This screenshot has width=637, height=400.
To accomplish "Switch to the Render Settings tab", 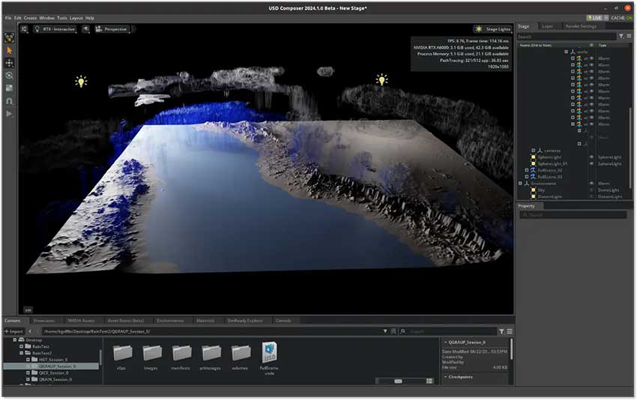I will coord(581,26).
